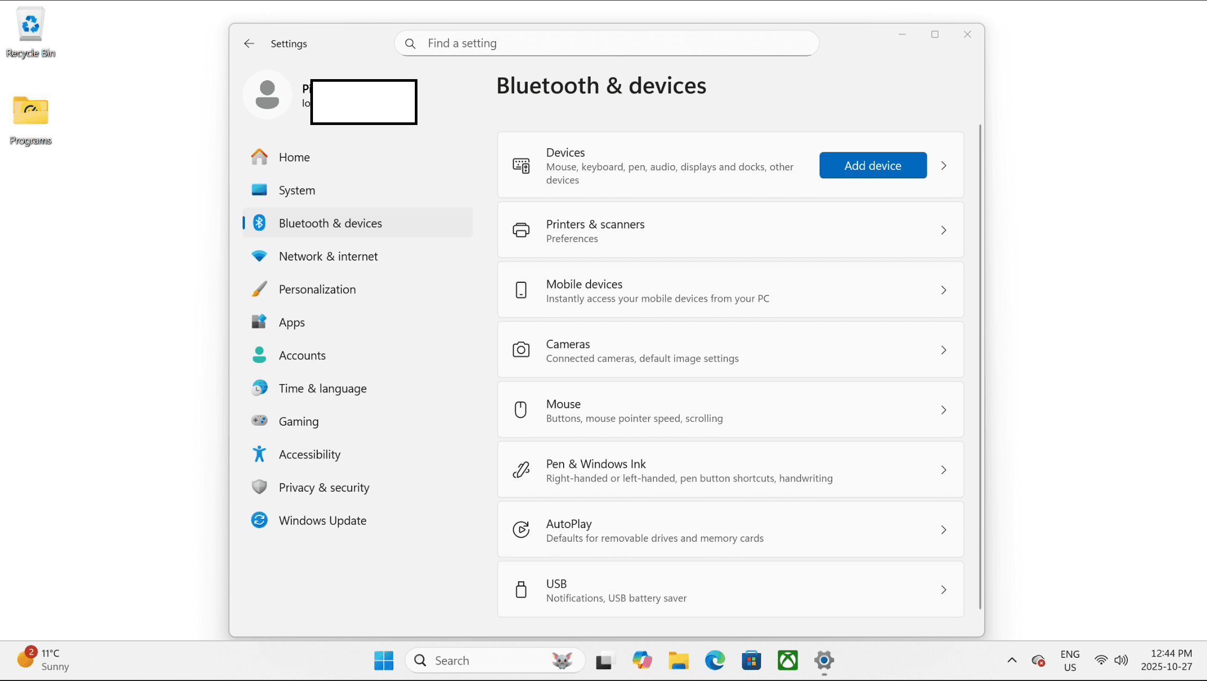Go to Network & internet settings
Viewport: 1207px width, 681px height.
(328, 256)
